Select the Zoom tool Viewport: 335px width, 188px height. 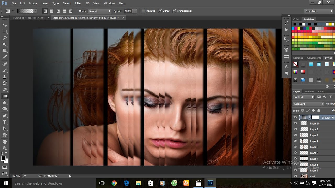point(5,148)
